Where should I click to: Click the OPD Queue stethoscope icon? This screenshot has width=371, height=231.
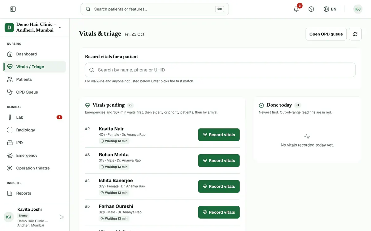pyautogui.click(x=10, y=92)
